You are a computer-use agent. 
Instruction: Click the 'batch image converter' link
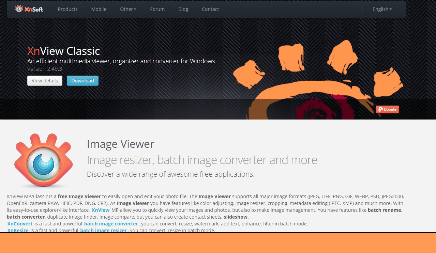click(x=111, y=224)
